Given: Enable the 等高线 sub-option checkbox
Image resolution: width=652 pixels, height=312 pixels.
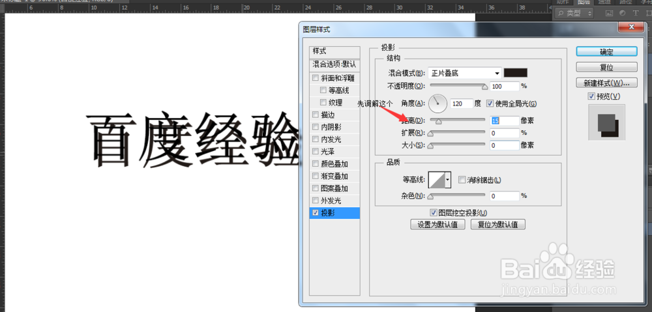Looking at the screenshot, I should click(x=323, y=90).
